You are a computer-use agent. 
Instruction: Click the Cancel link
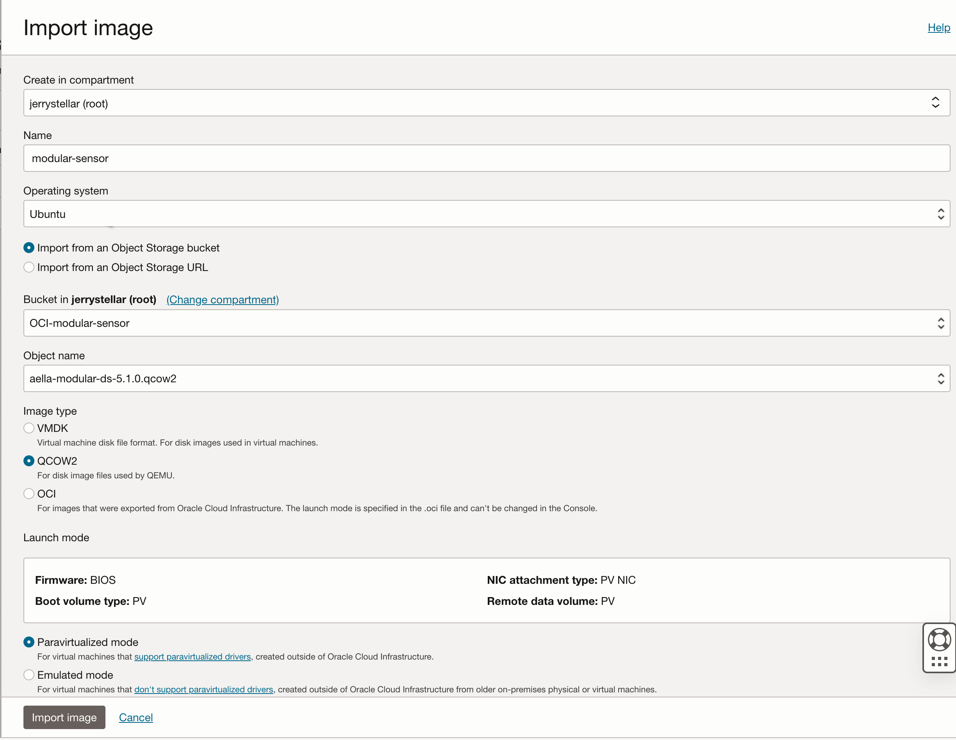coord(136,717)
